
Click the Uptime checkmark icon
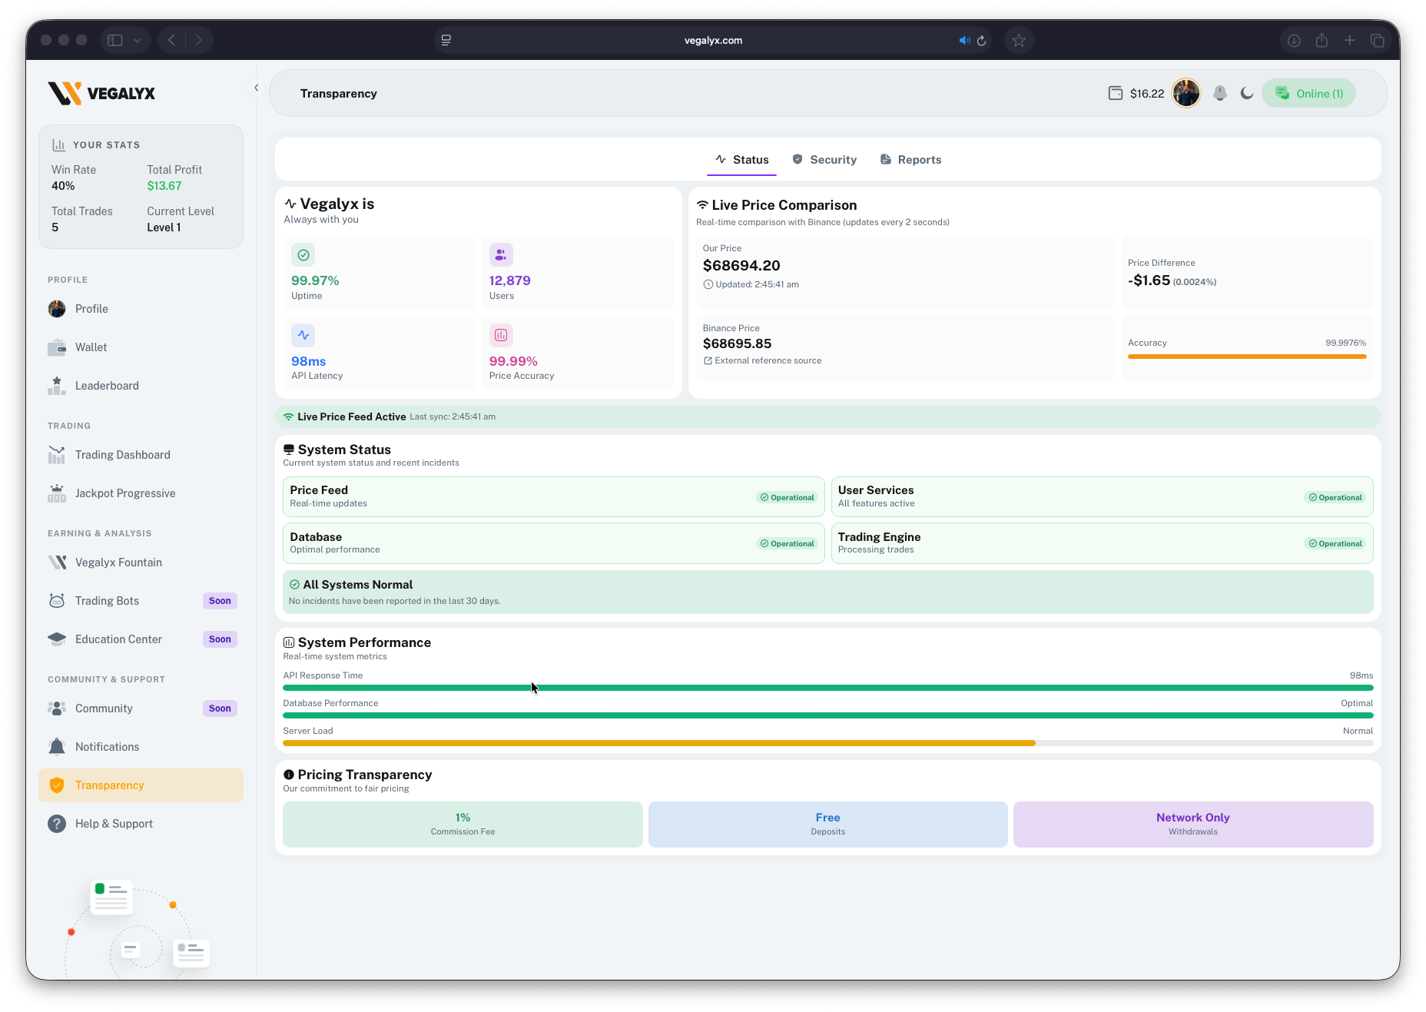coord(303,255)
